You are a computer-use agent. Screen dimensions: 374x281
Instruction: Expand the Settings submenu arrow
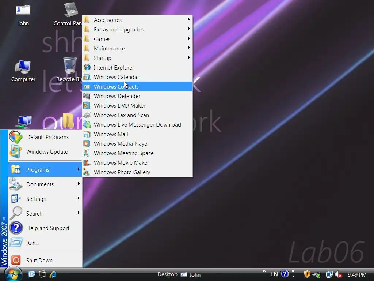point(79,198)
